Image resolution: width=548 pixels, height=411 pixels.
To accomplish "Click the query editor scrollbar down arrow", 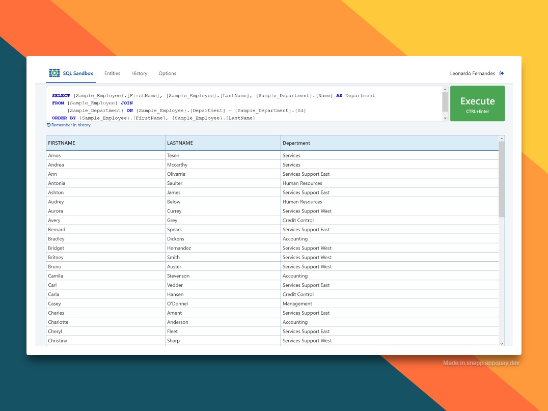I will 444,117.
